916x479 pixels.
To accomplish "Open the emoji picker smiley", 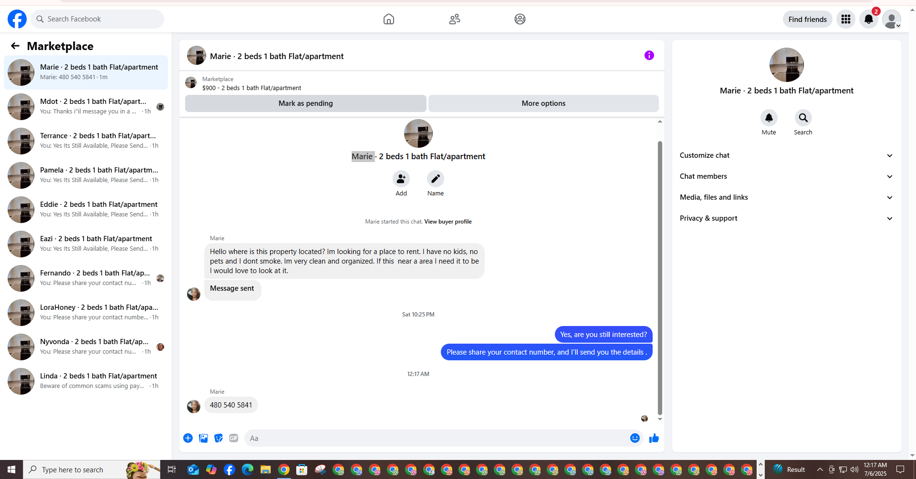I will pyautogui.click(x=635, y=438).
